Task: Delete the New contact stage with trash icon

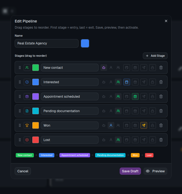Action: click(x=161, y=67)
